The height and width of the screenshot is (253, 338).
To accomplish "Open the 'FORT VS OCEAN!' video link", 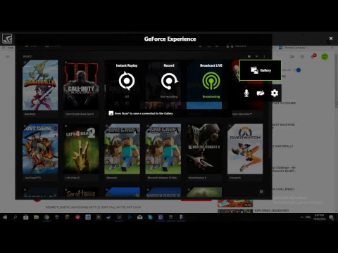I will [x=284, y=103].
